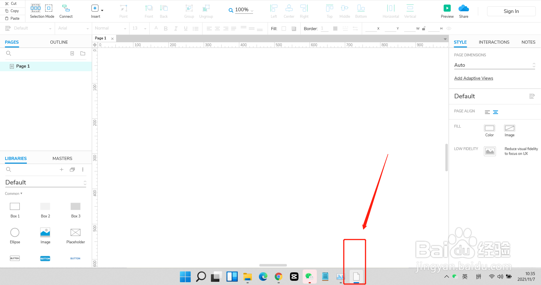Open the Border color swatch
The width and height of the screenshot is (541, 285).
335,28
